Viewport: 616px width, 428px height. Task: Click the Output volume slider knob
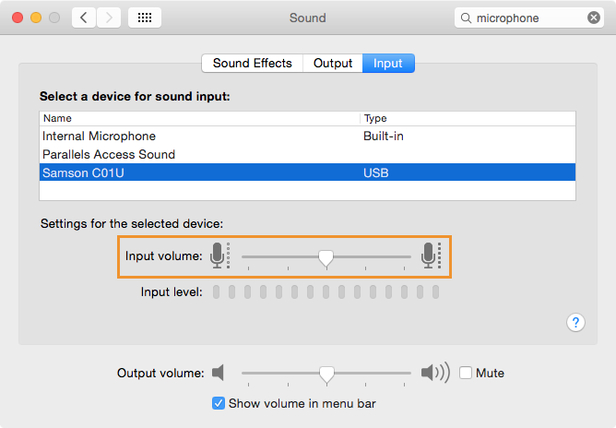[x=326, y=374]
